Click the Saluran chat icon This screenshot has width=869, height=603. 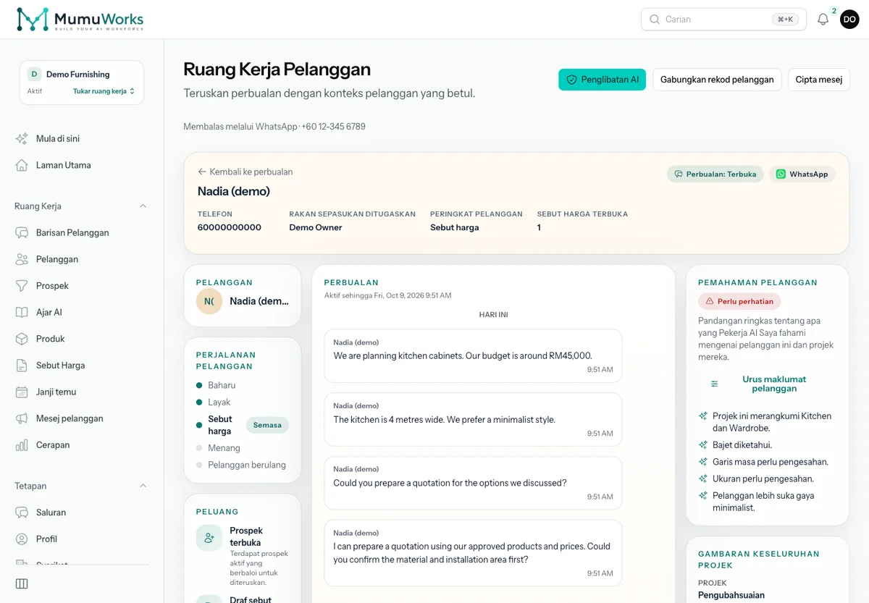click(x=22, y=513)
